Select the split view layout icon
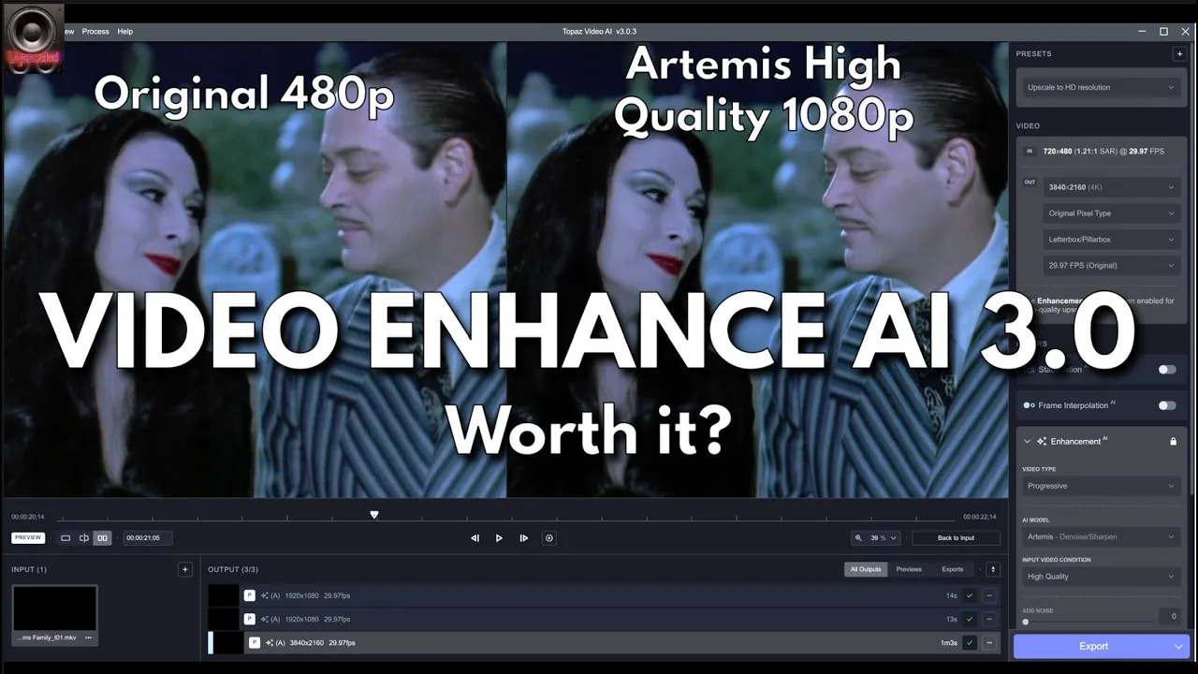Screen dimensions: 1198x674 point(84,538)
